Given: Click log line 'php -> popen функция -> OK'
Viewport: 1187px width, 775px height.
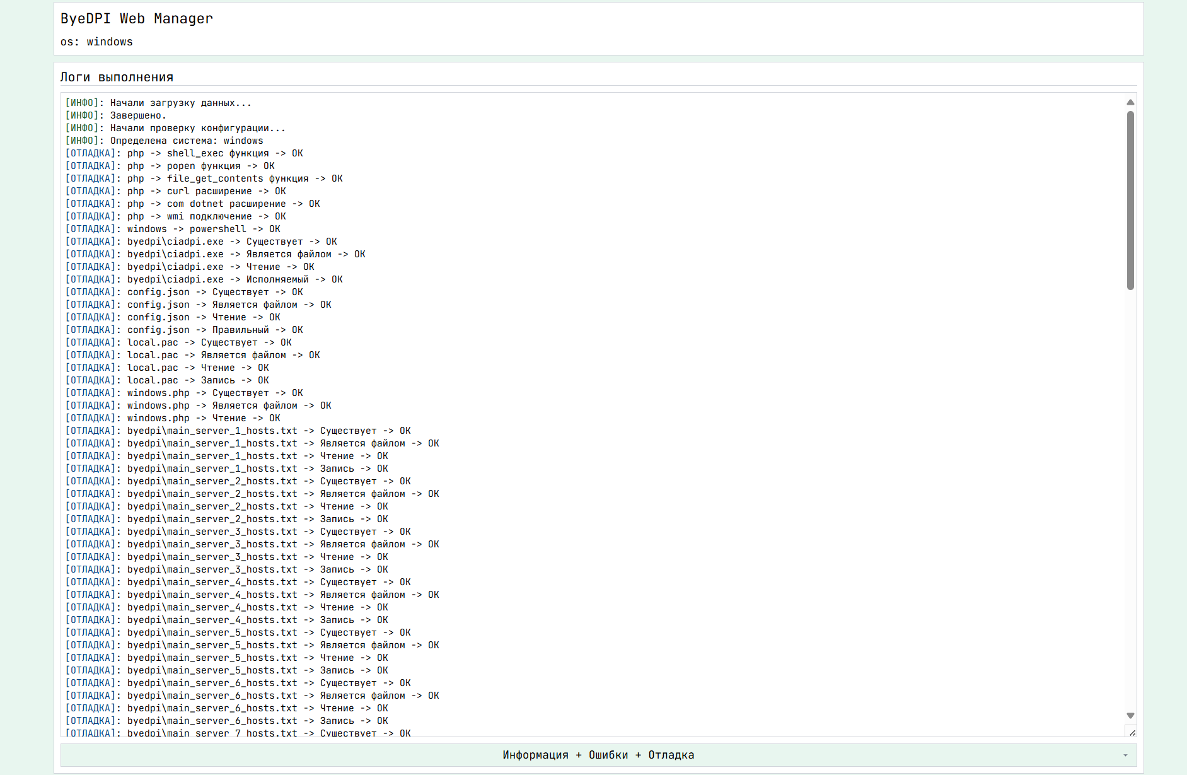Looking at the screenshot, I should pos(170,166).
